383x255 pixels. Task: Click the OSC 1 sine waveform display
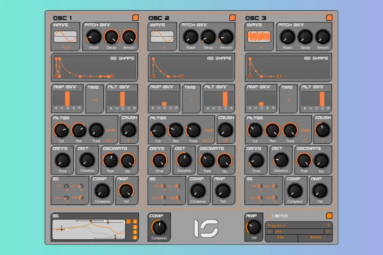pyautogui.click(x=65, y=37)
